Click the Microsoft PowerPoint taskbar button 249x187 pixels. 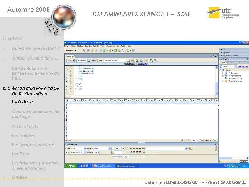click(x=103, y=166)
